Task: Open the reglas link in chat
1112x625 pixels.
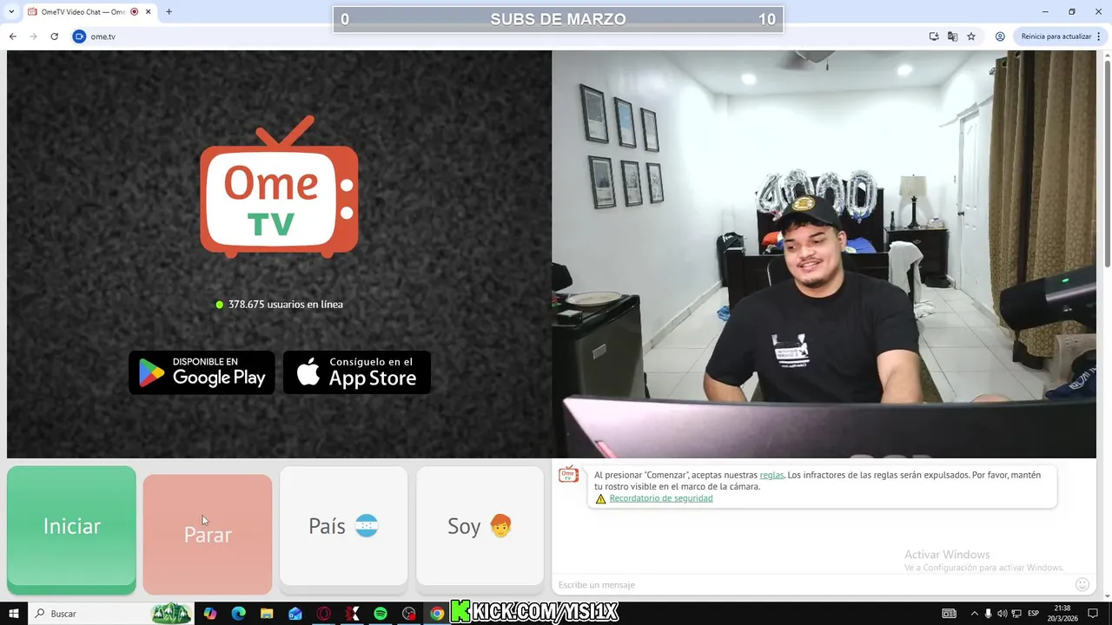Action: pos(771,475)
